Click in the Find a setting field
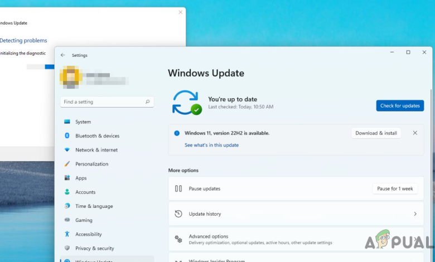The image size is (435, 262). 107,102
